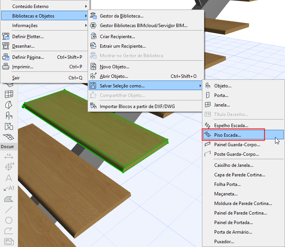The height and width of the screenshot is (247, 285).
Task: Choose Painel de Portada option
Action: [243, 223]
